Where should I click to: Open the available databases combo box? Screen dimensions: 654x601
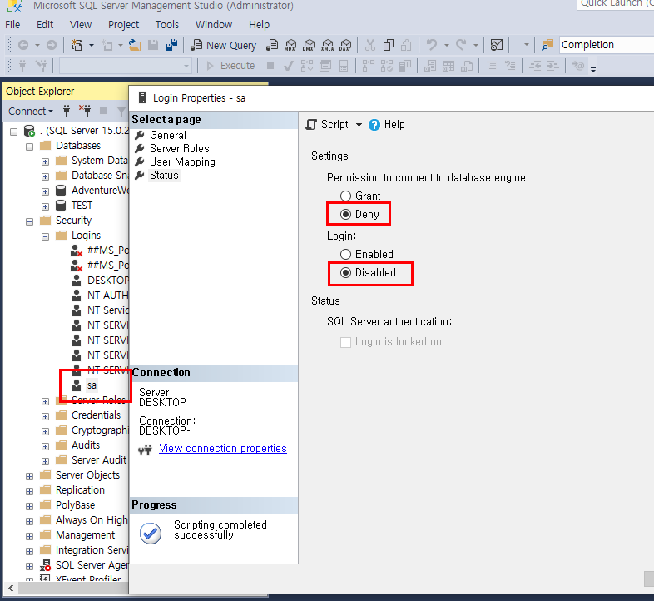(126, 66)
